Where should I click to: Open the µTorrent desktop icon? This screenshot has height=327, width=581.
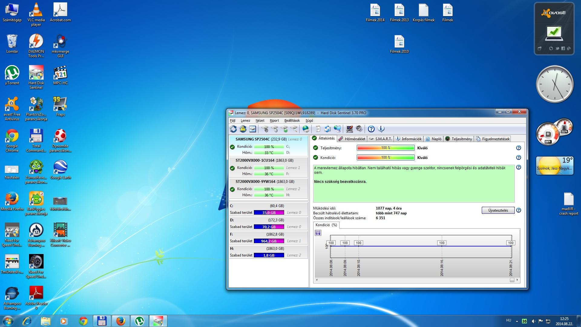(x=12, y=75)
